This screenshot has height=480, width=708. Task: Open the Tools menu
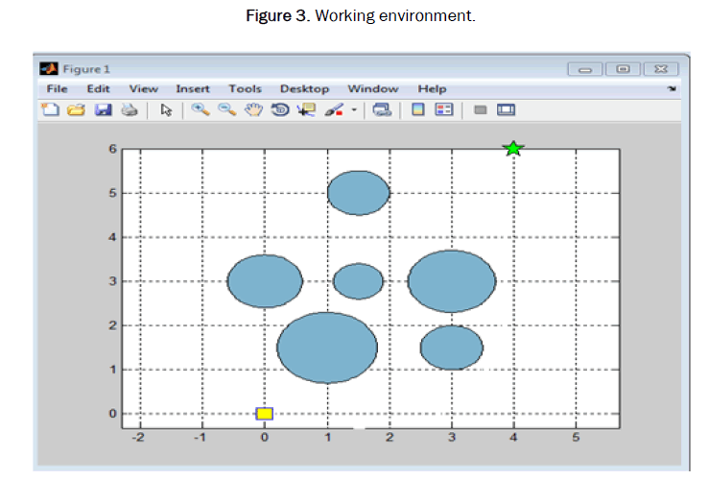coord(245,88)
